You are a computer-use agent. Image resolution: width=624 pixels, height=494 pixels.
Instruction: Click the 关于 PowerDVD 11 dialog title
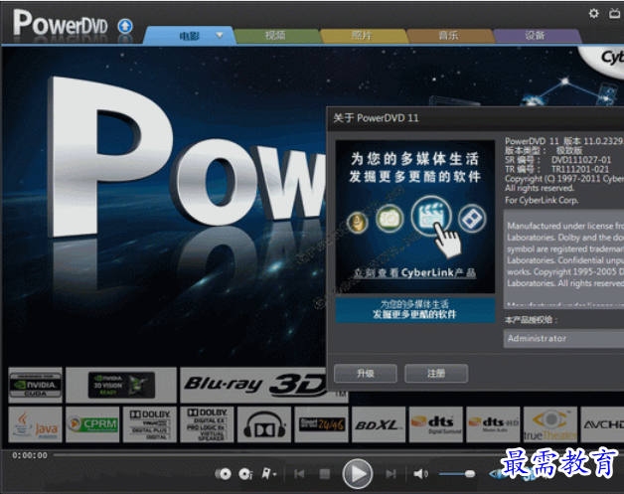376,118
